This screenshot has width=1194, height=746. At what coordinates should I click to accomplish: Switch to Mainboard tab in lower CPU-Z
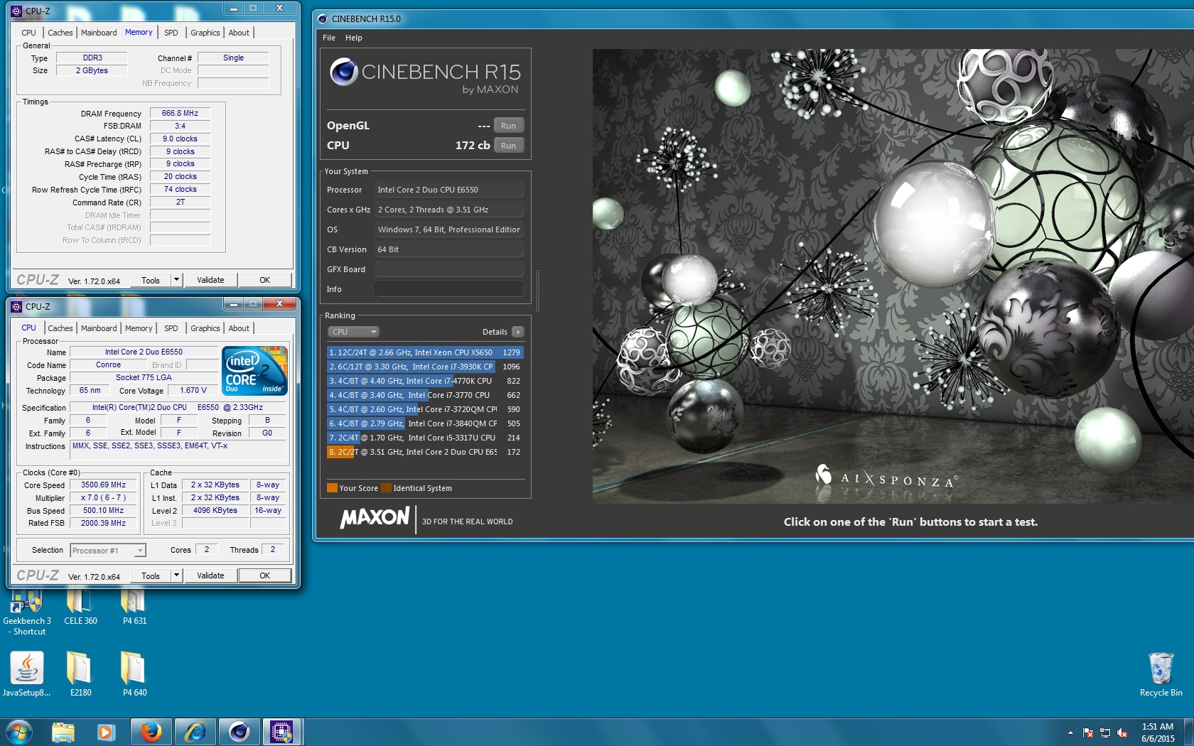pos(99,328)
